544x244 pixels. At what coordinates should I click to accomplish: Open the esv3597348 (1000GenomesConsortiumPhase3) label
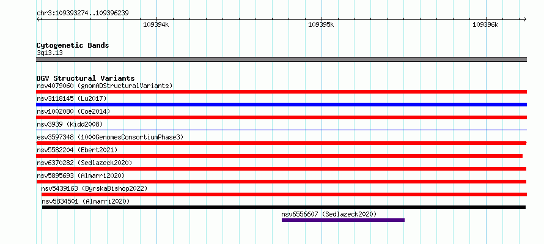click(110, 137)
